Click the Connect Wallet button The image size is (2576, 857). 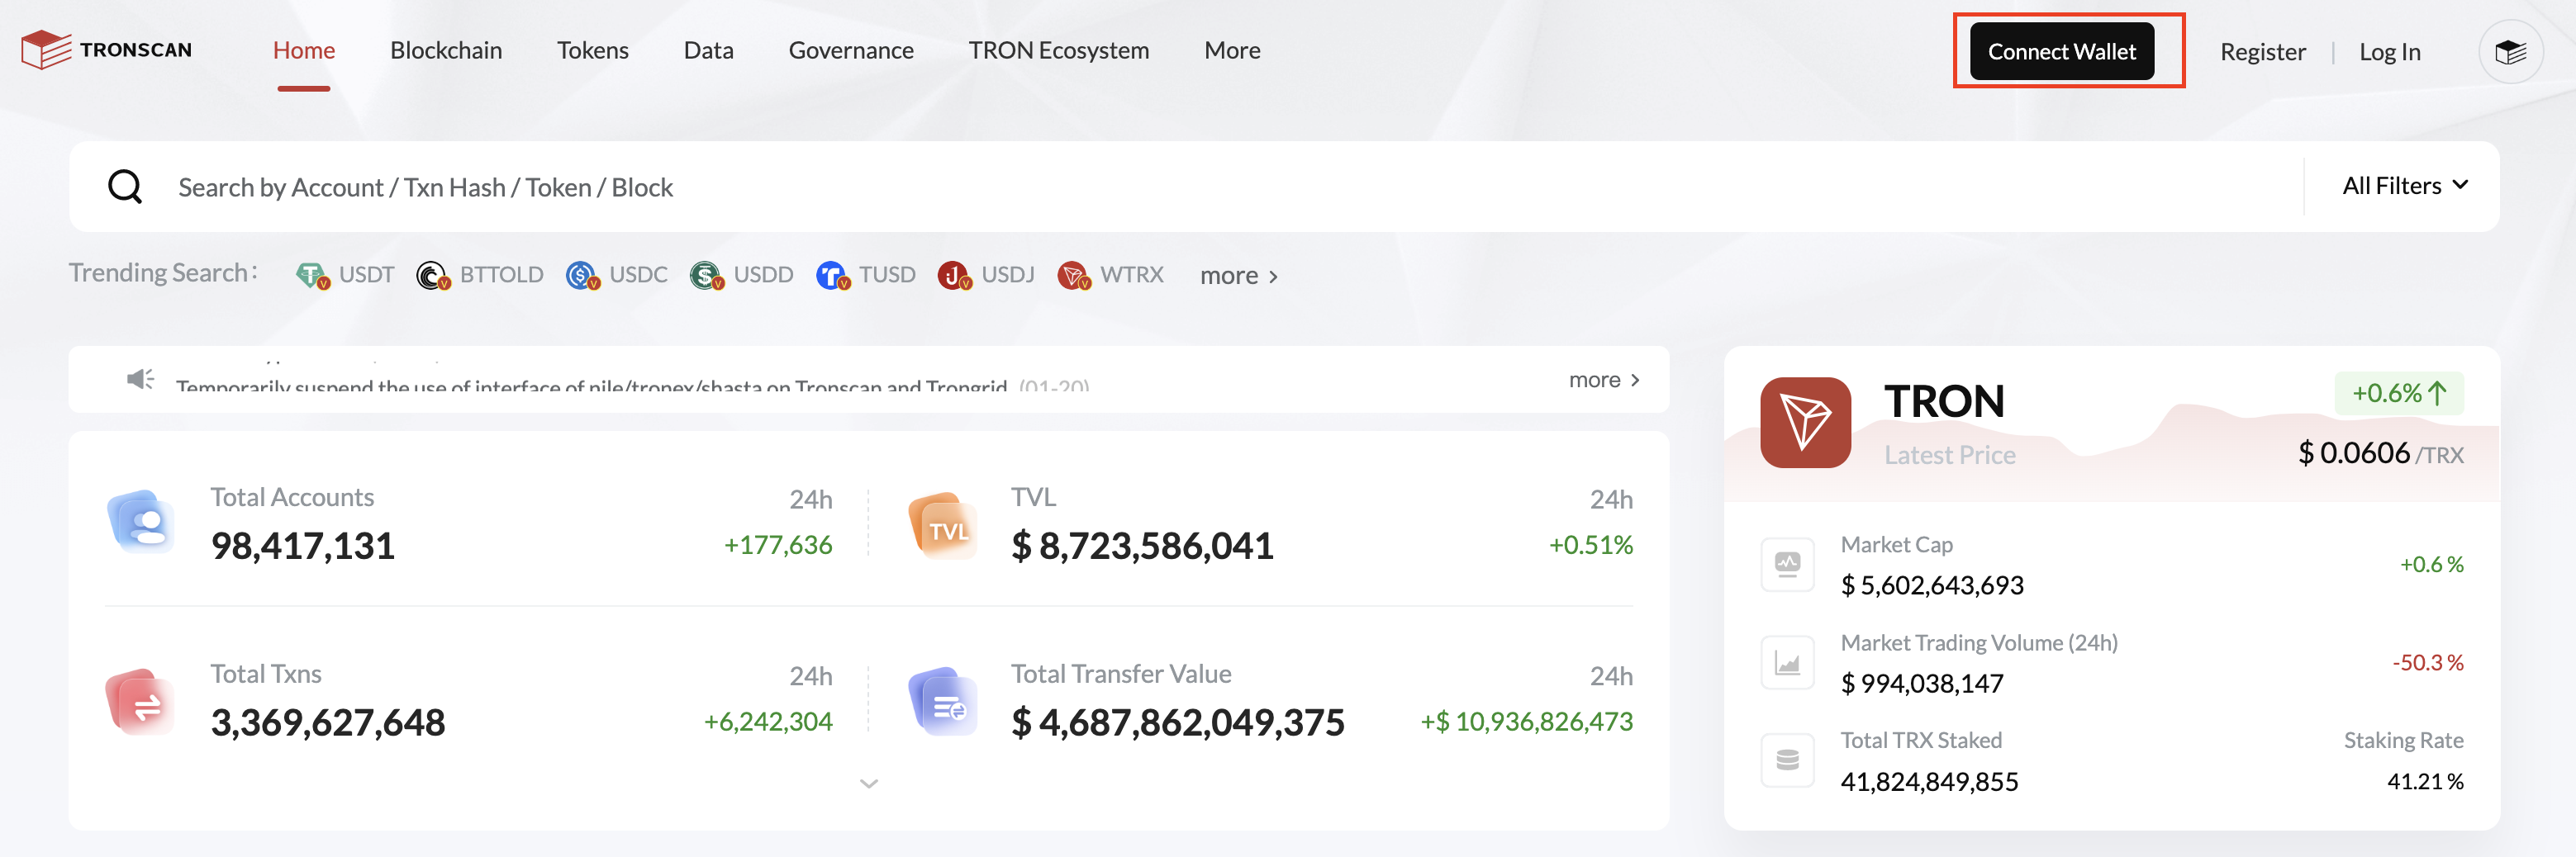click(x=2062, y=51)
